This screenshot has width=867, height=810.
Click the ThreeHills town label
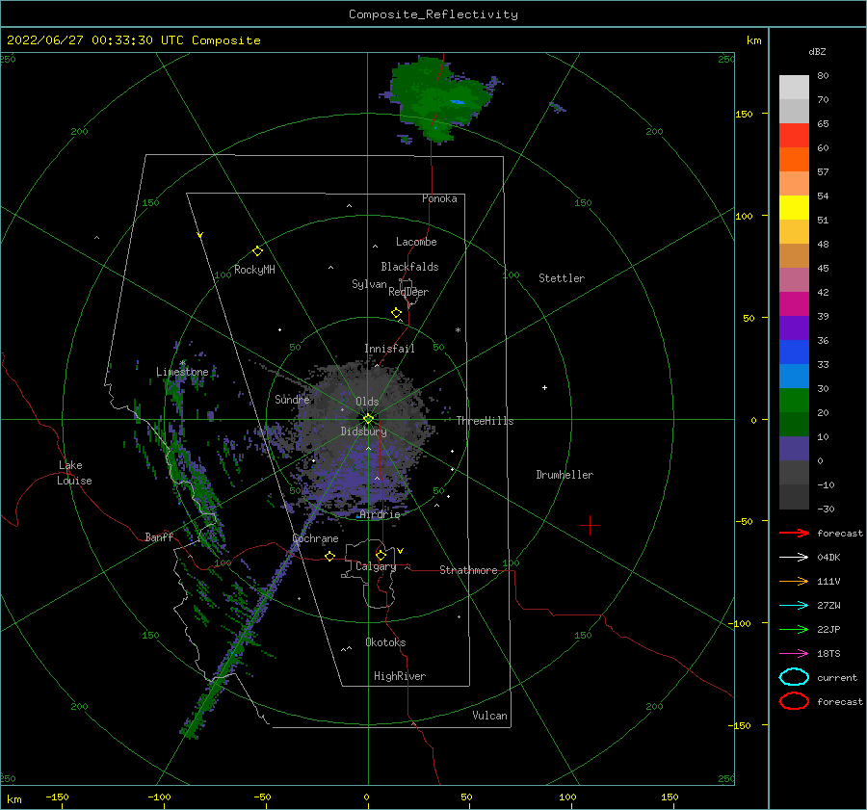[485, 421]
